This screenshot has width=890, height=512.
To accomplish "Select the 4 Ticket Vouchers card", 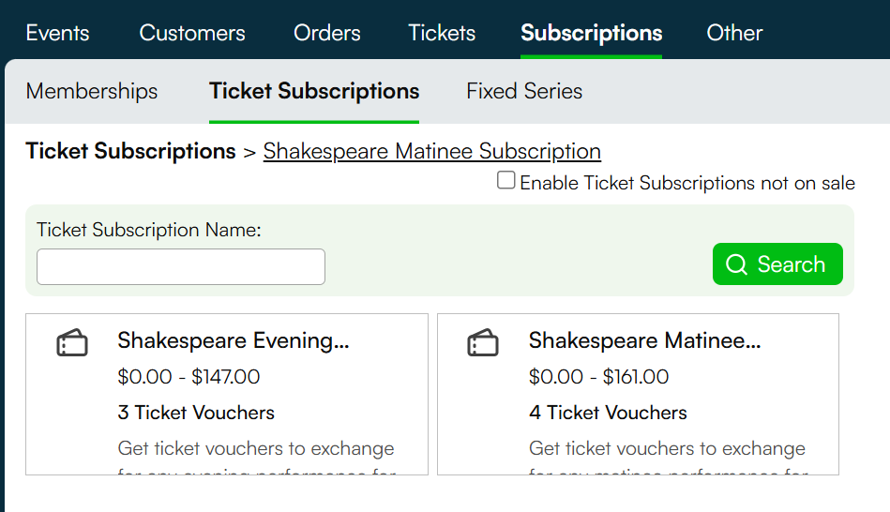I will 638,394.
